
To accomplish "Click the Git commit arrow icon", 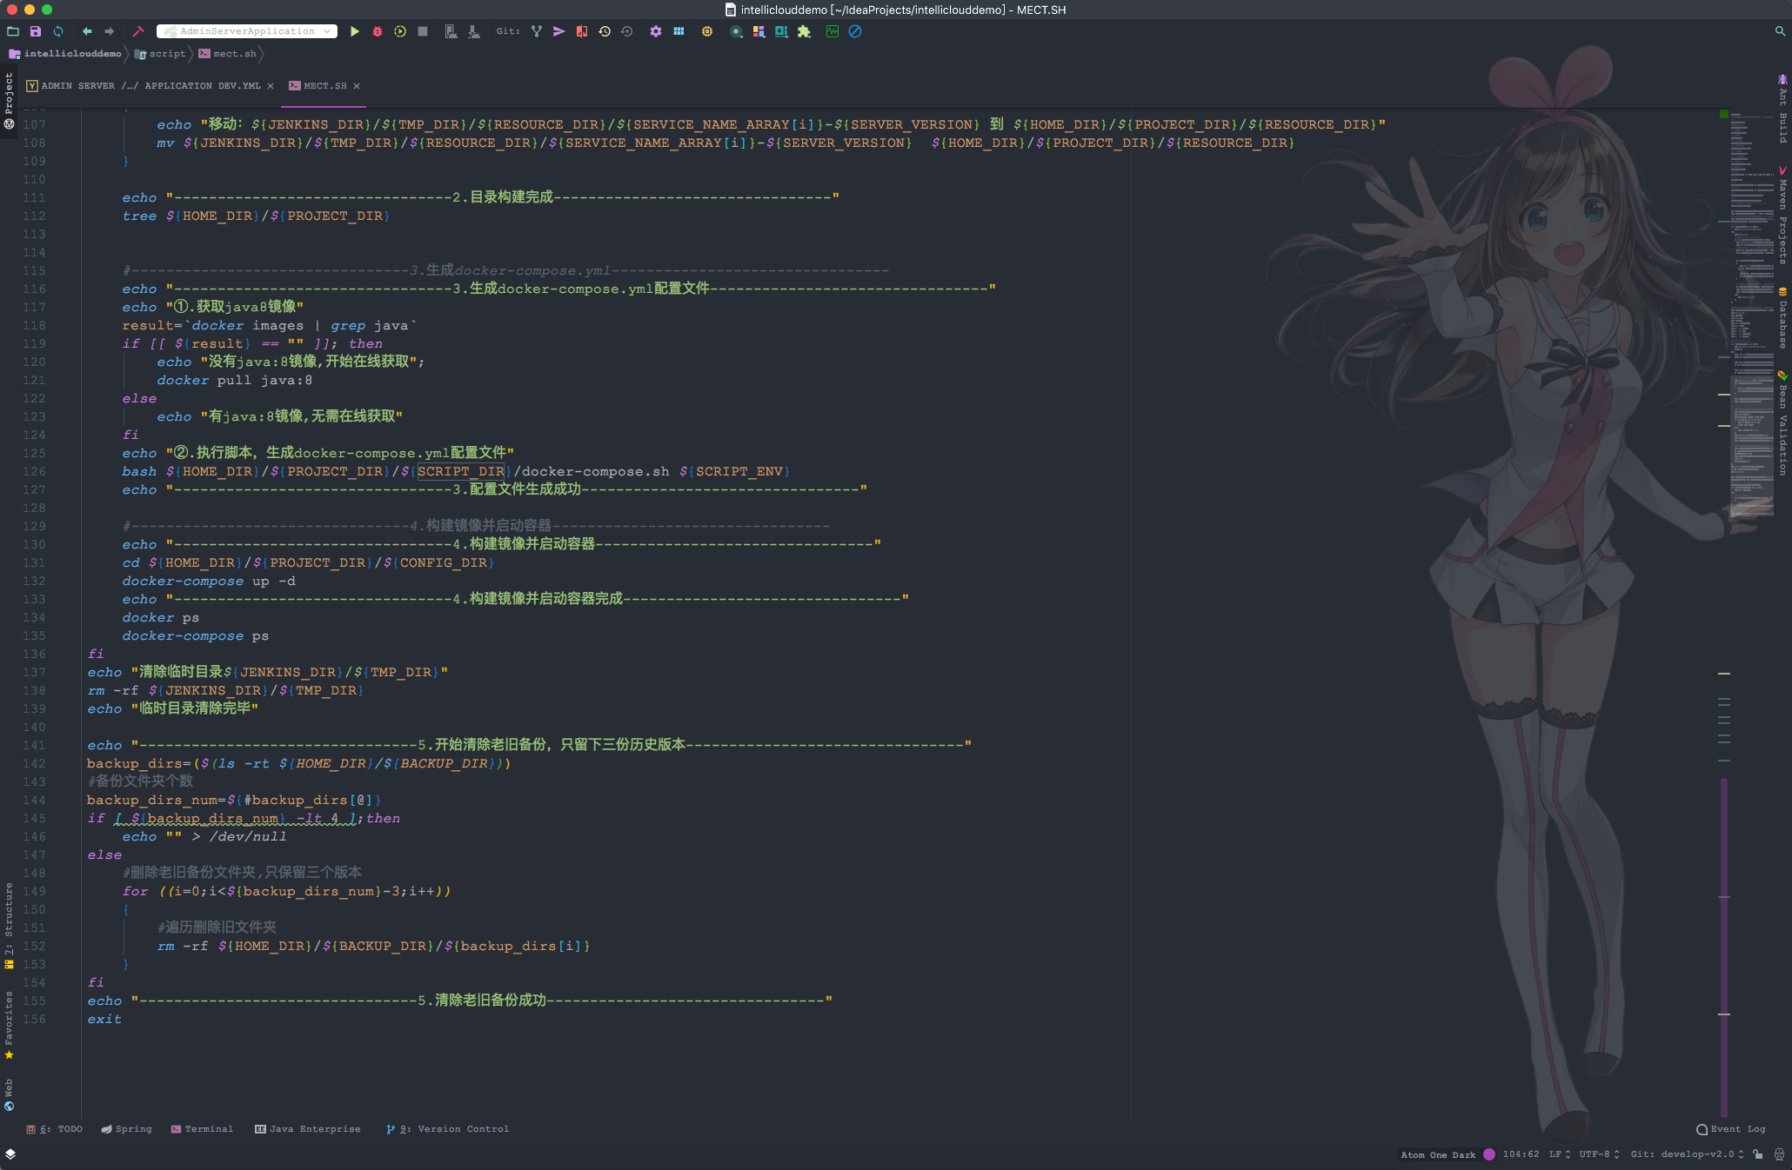I will pyautogui.click(x=559, y=31).
